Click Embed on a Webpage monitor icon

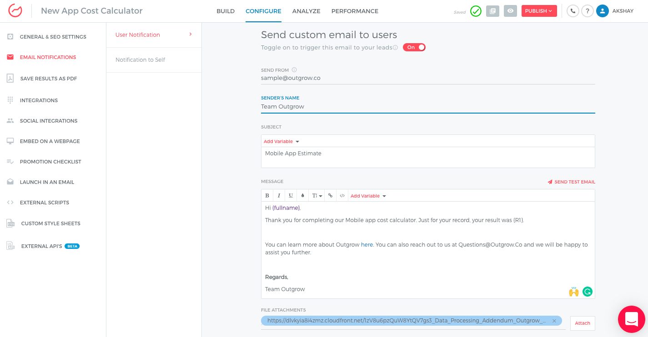(10, 141)
